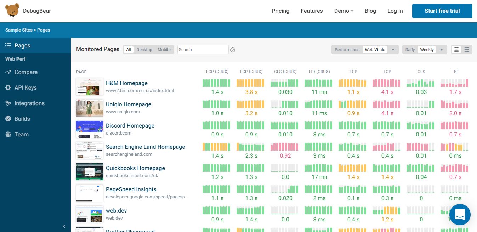Open the metrics view dropdown arrow
This screenshot has width=477, height=232.
click(x=393, y=50)
